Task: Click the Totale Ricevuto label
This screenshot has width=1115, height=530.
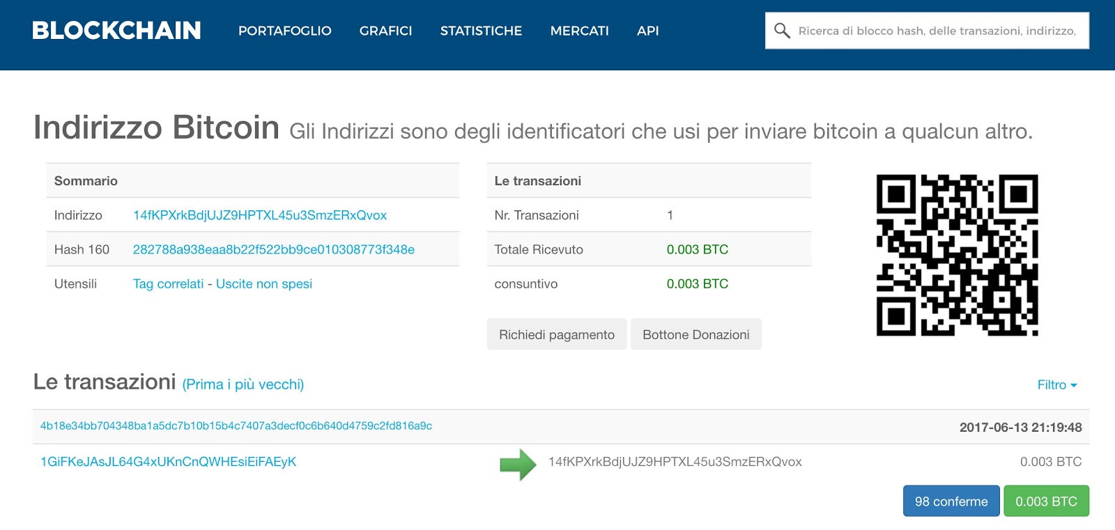Action: 539,249
